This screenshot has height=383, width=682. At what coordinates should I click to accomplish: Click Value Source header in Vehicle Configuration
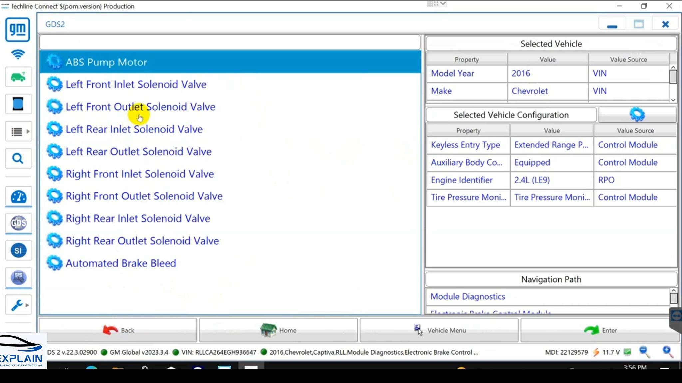coord(635,131)
